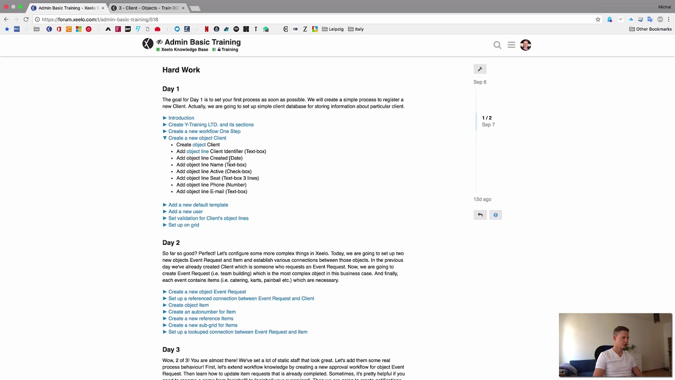Follow the 'object line' link for Client Identifier
The height and width of the screenshot is (380, 675).
[x=197, y=151]
